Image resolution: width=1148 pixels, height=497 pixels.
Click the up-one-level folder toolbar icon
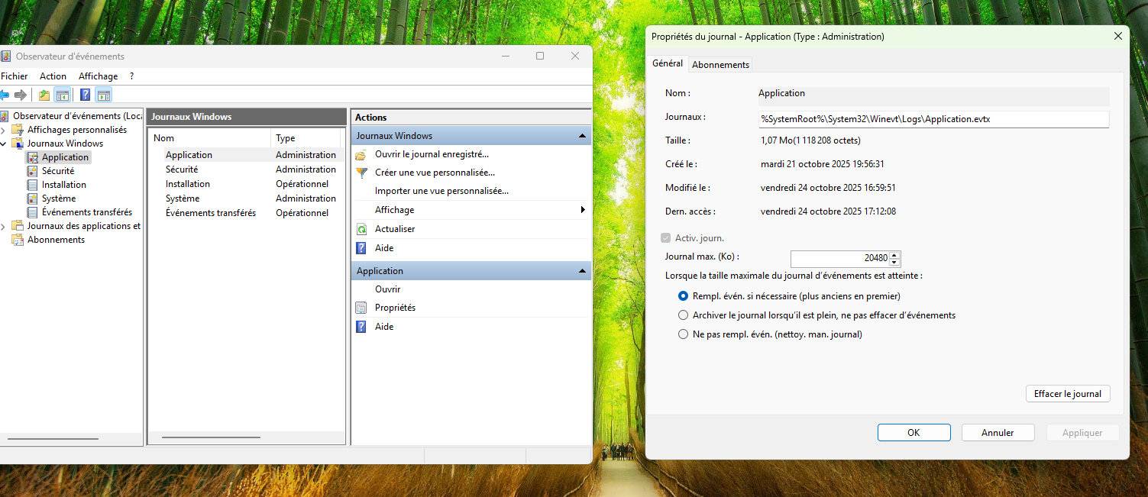coord(44,95)
